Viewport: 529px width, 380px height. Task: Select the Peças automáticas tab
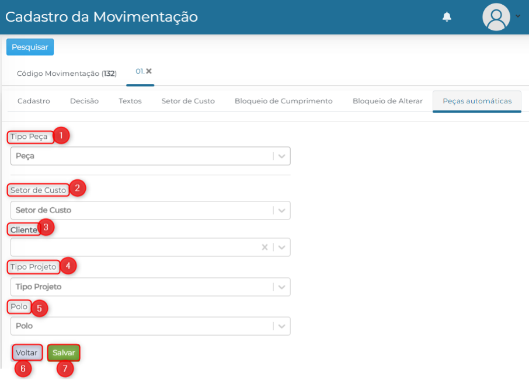pos(477,101)
